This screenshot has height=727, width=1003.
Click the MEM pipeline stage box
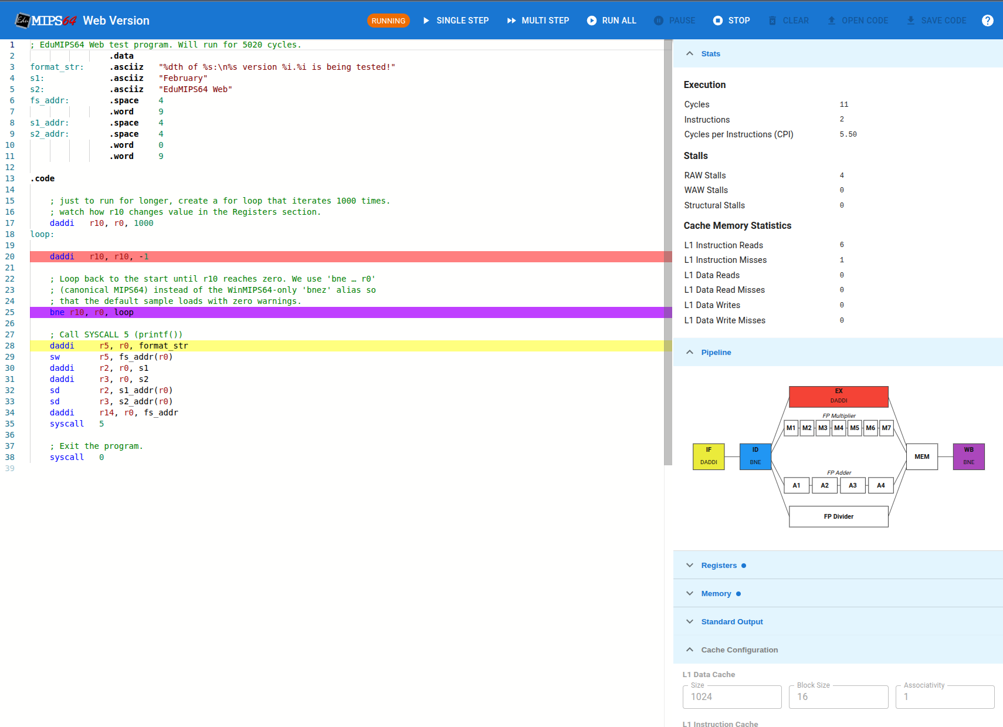[x=922, y=457]
